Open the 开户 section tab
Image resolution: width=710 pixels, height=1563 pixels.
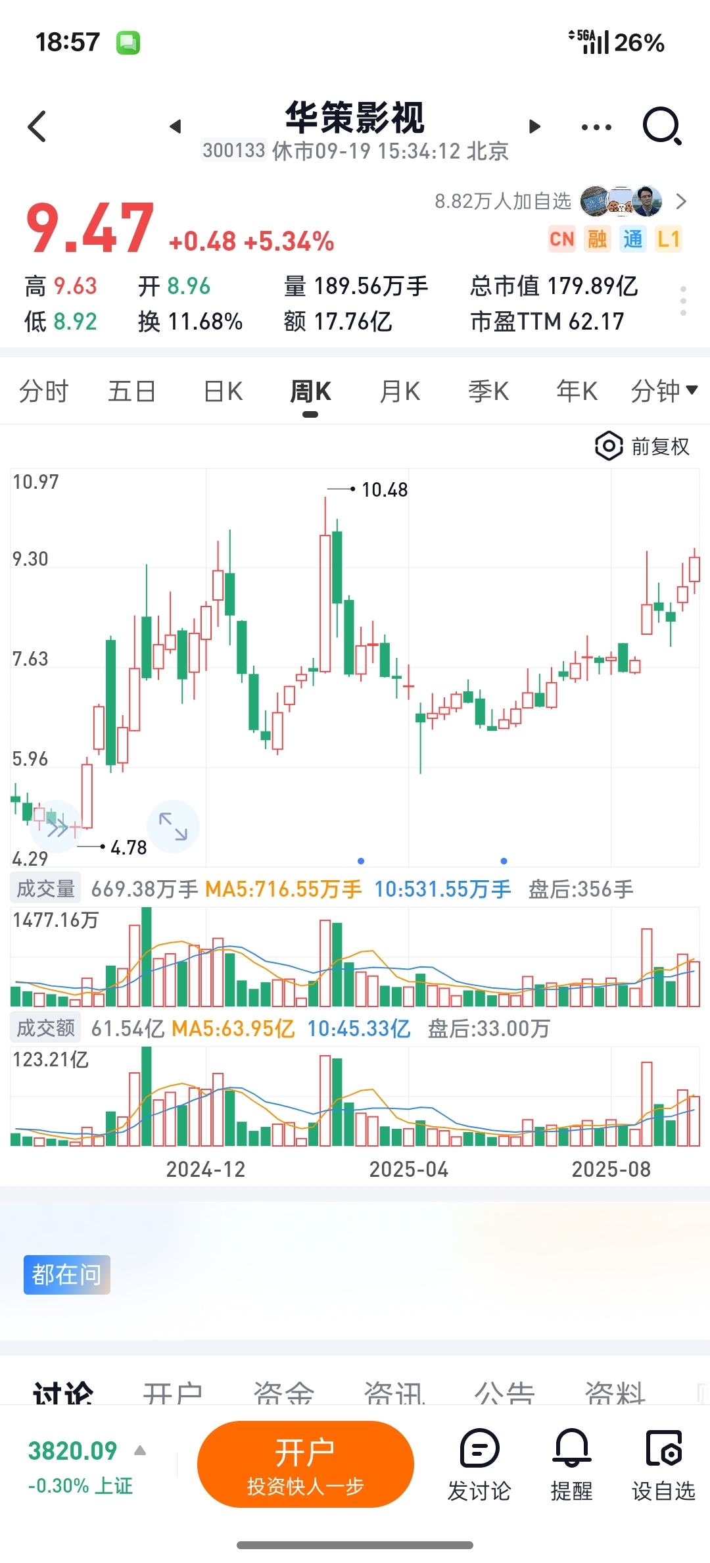click(173, 1393)
